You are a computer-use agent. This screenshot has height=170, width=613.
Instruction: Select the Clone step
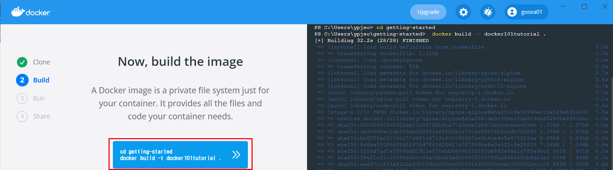pyautogui.click(x=33, y=62)
